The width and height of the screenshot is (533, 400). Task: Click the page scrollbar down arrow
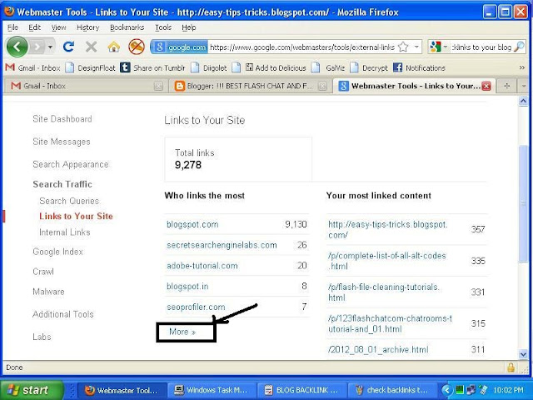coord(523,354)
